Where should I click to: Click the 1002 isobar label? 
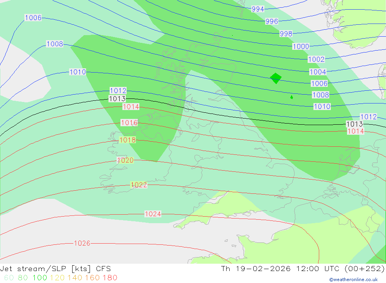click(317, 59)
